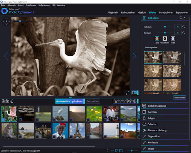Collapse the thumbnail strip handle
Image resolution: width=191 pixels, height=153 pixels.
point(70,98)
